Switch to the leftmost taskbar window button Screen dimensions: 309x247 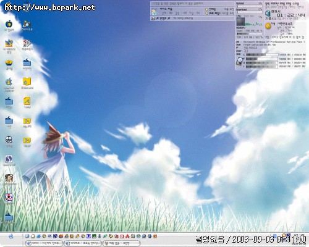[43, 243]
